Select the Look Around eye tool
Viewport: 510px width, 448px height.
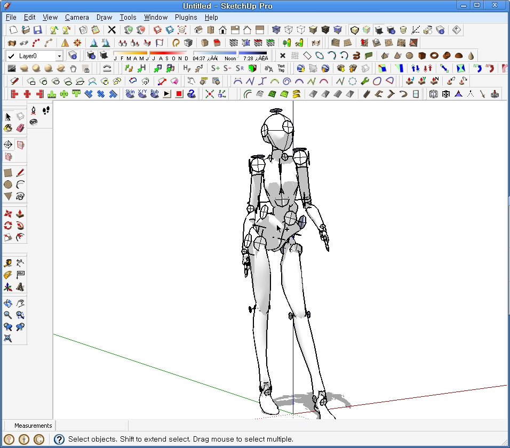34,122
